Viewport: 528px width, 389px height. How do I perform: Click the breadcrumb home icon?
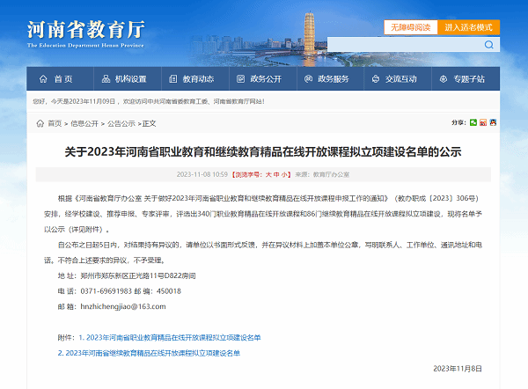pos(39,123)
